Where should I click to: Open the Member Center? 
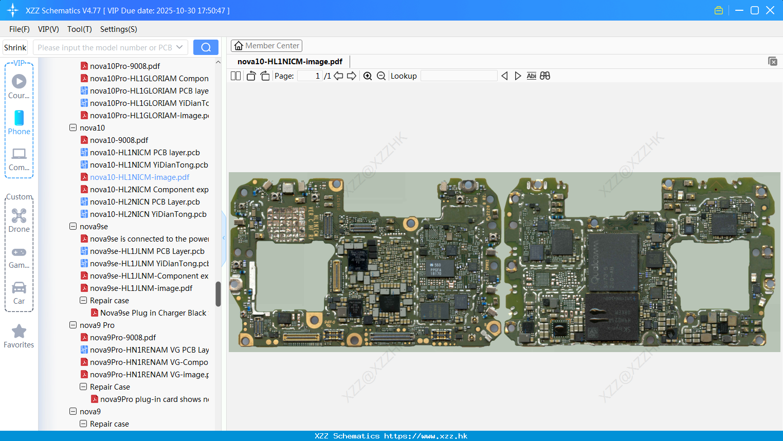[x=266, y=46]
